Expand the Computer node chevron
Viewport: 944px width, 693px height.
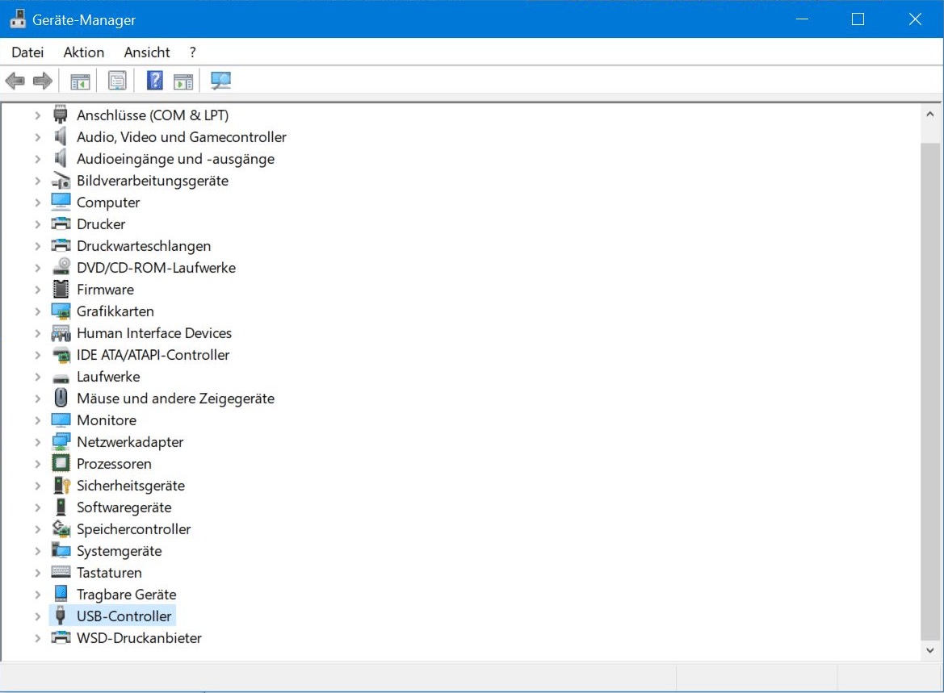point(37,202)
